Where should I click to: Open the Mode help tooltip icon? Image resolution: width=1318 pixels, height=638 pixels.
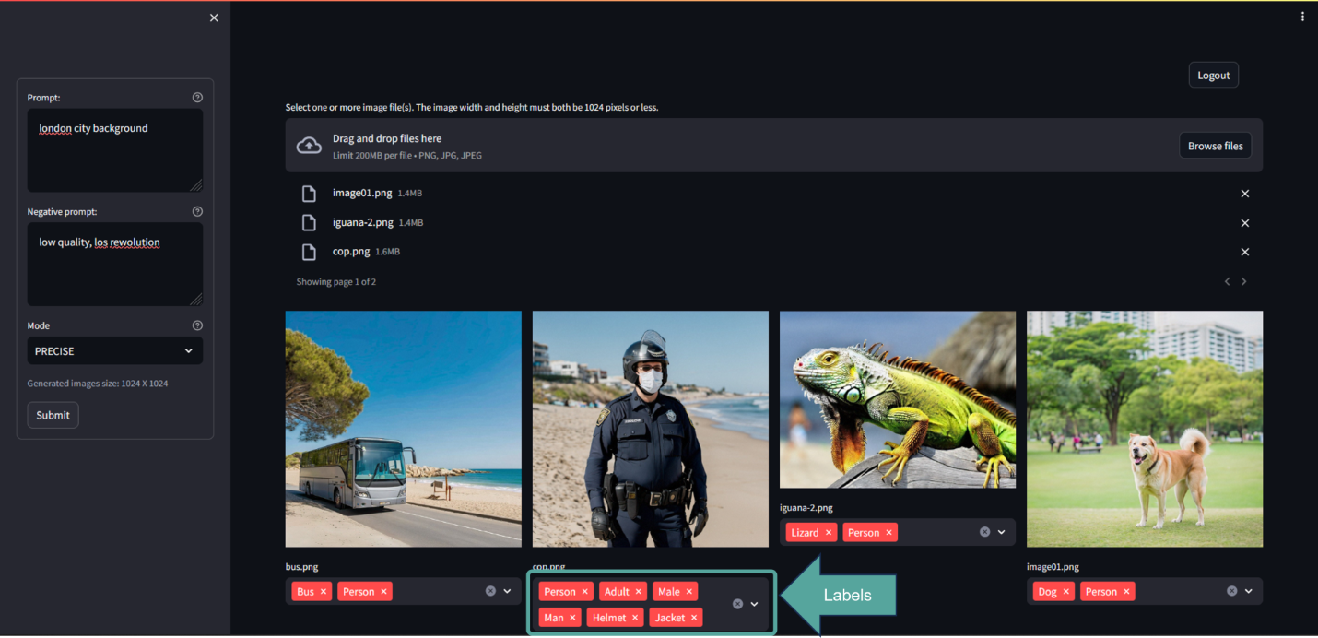coord(196,325)
